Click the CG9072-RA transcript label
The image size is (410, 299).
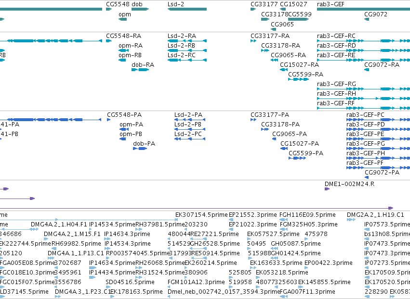[382, 65]
